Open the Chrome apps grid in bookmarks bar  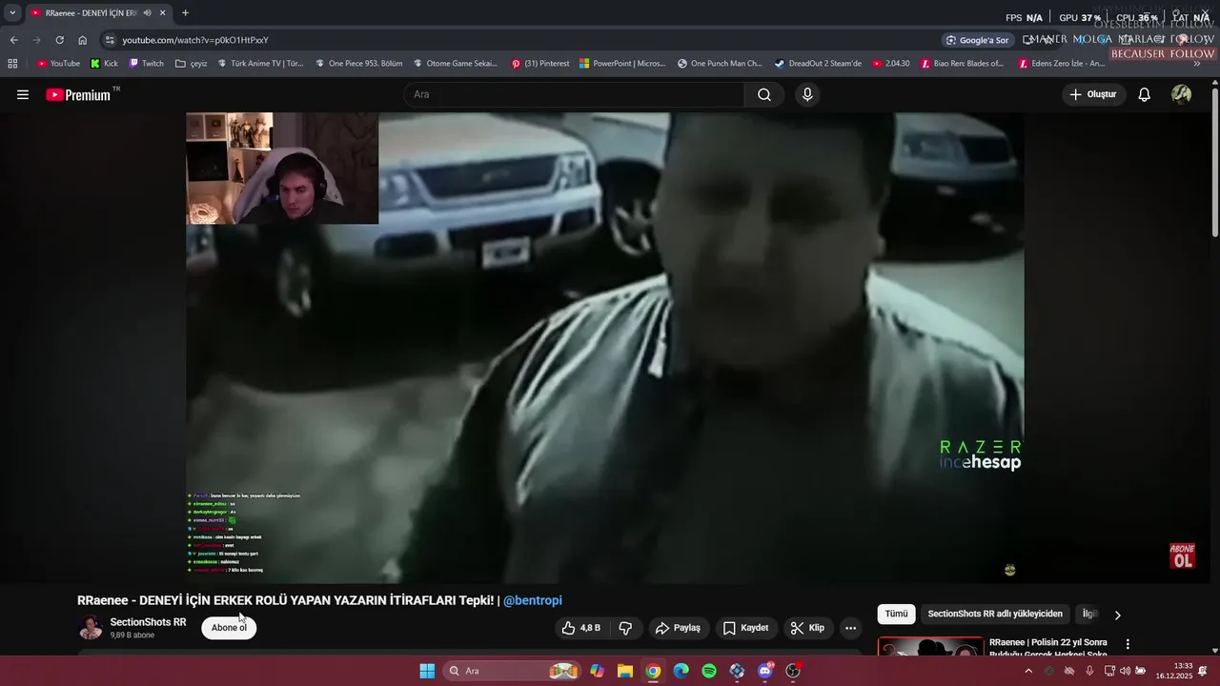[12, 64]
